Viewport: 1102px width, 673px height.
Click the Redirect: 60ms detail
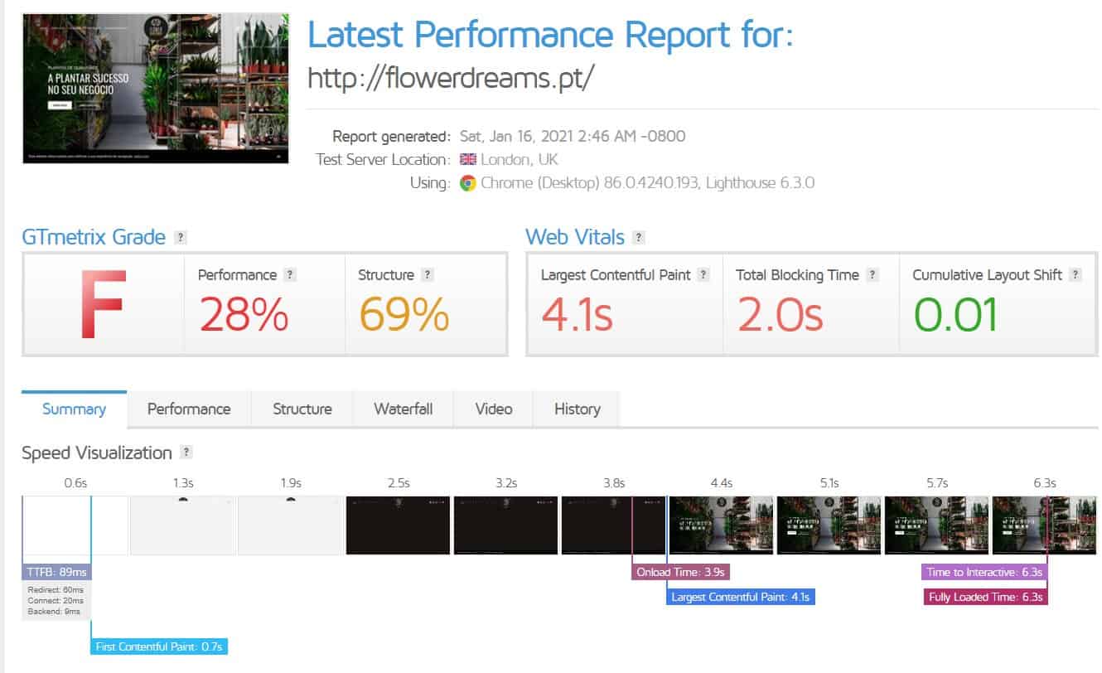[x=56, y=589]
